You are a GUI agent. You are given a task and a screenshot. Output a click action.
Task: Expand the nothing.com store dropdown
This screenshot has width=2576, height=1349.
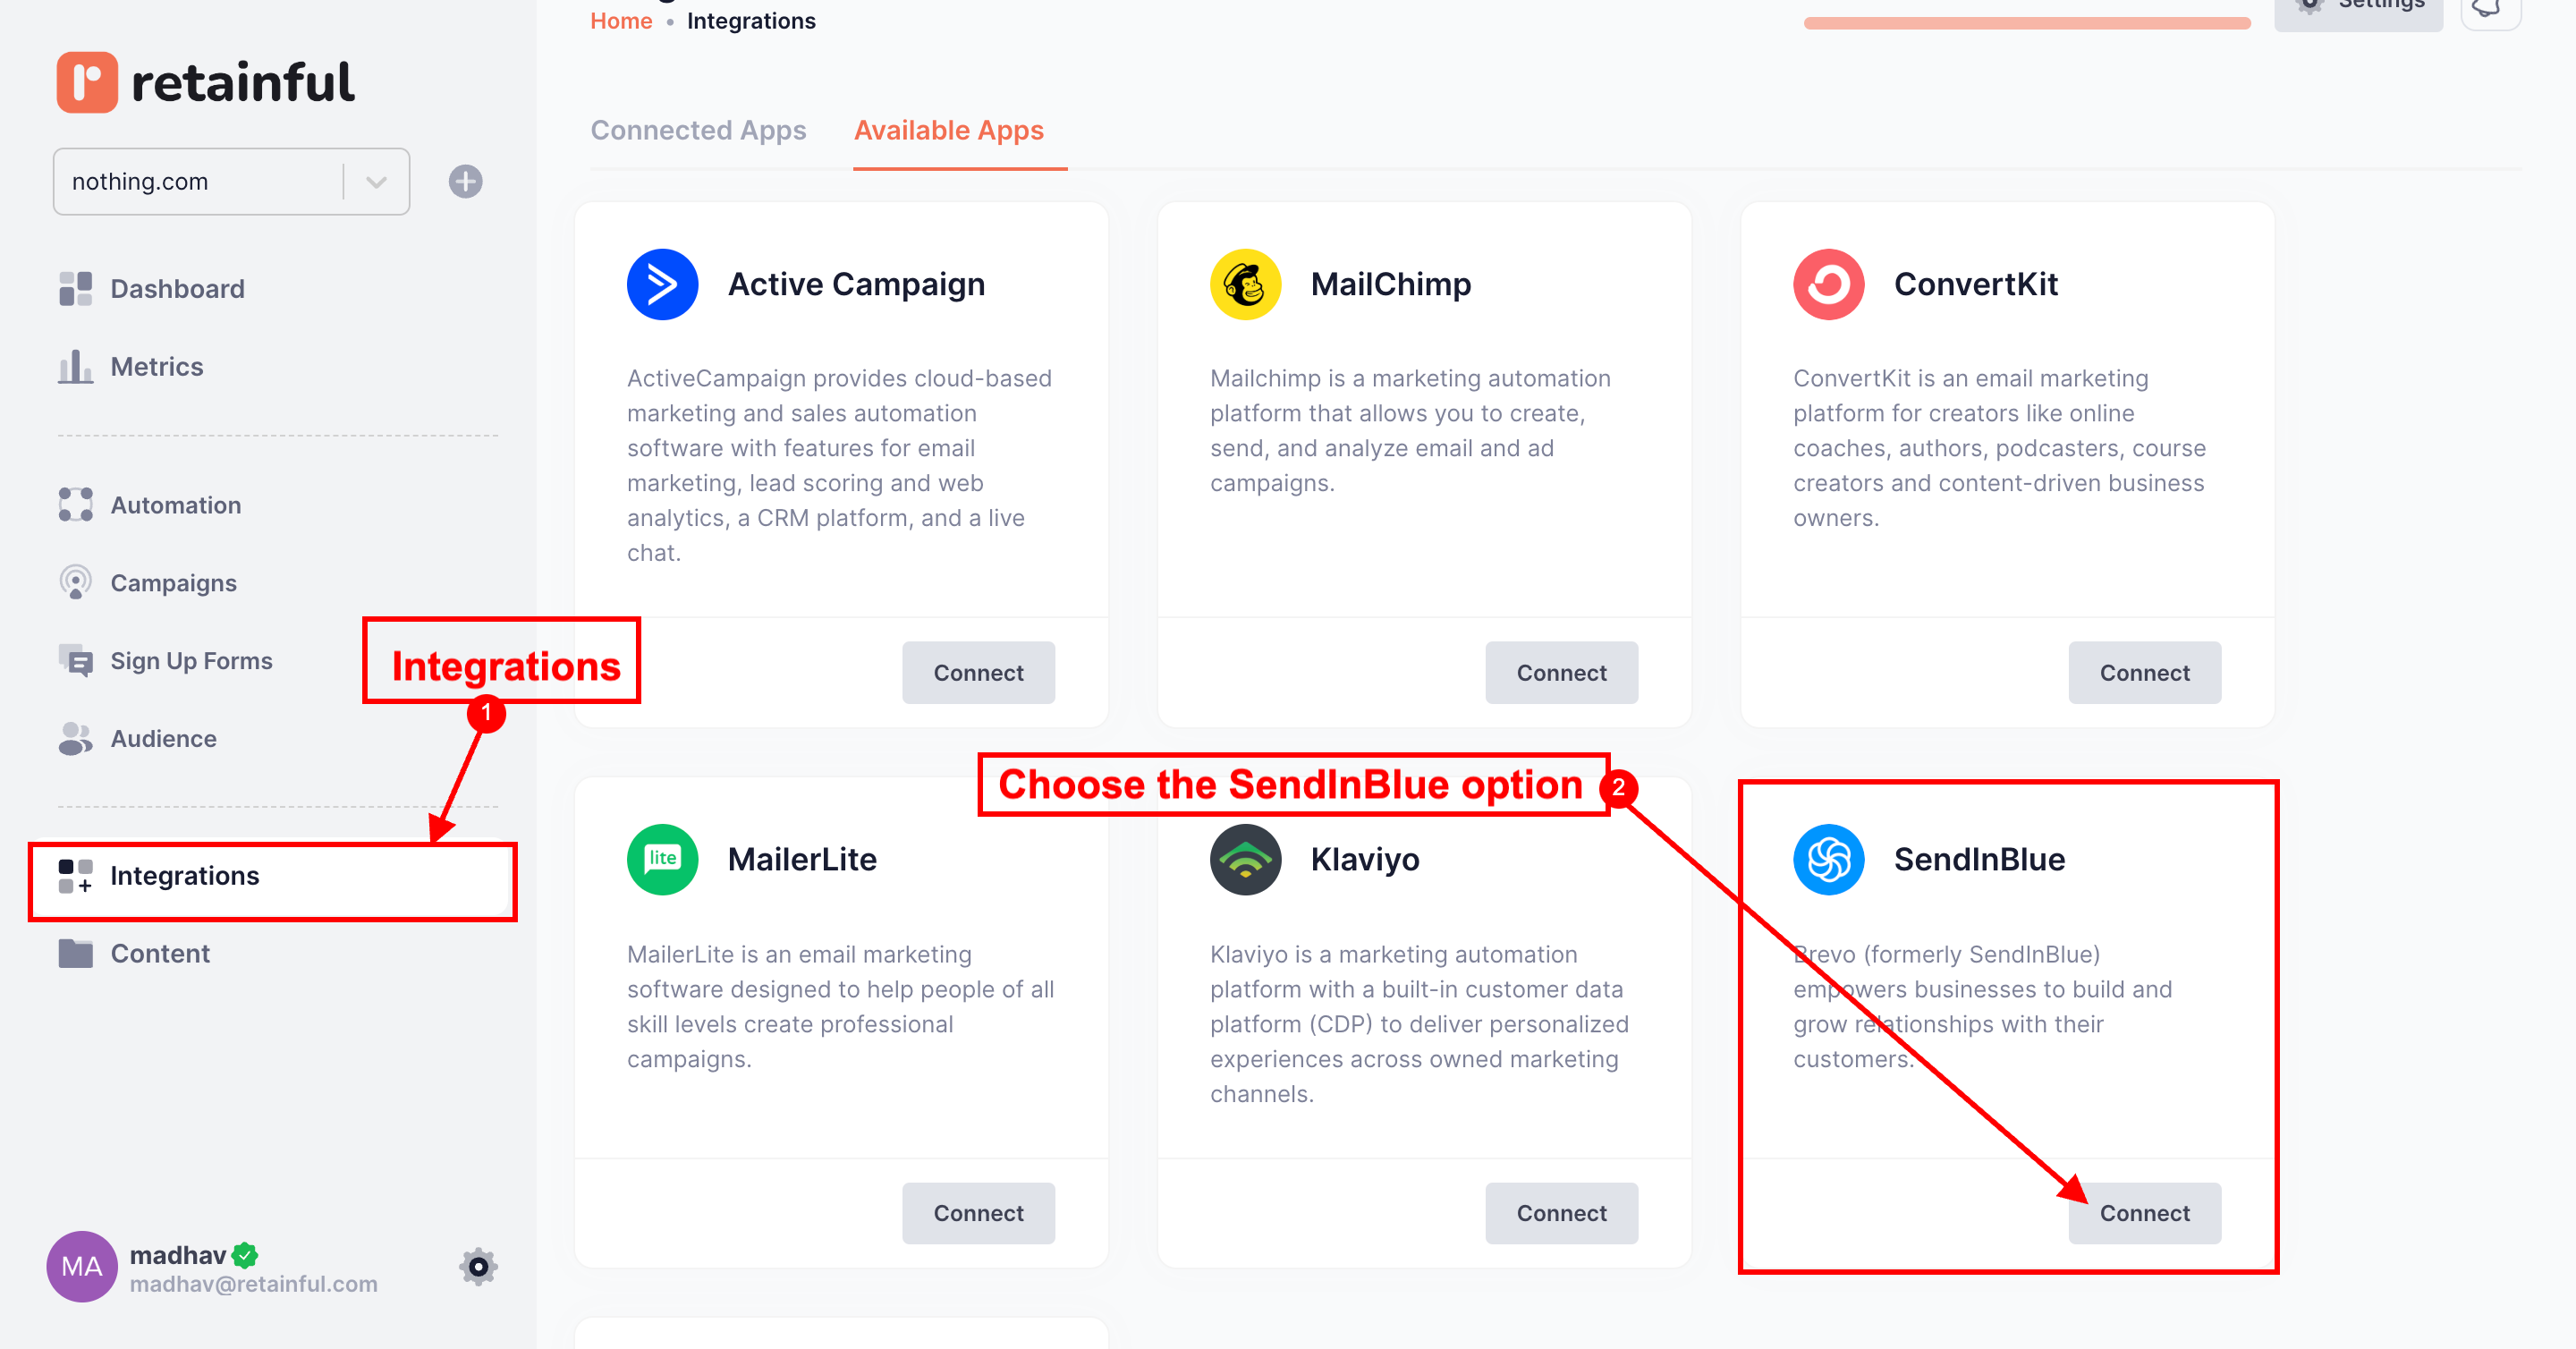pyautogui.click(x=376, y=182)
